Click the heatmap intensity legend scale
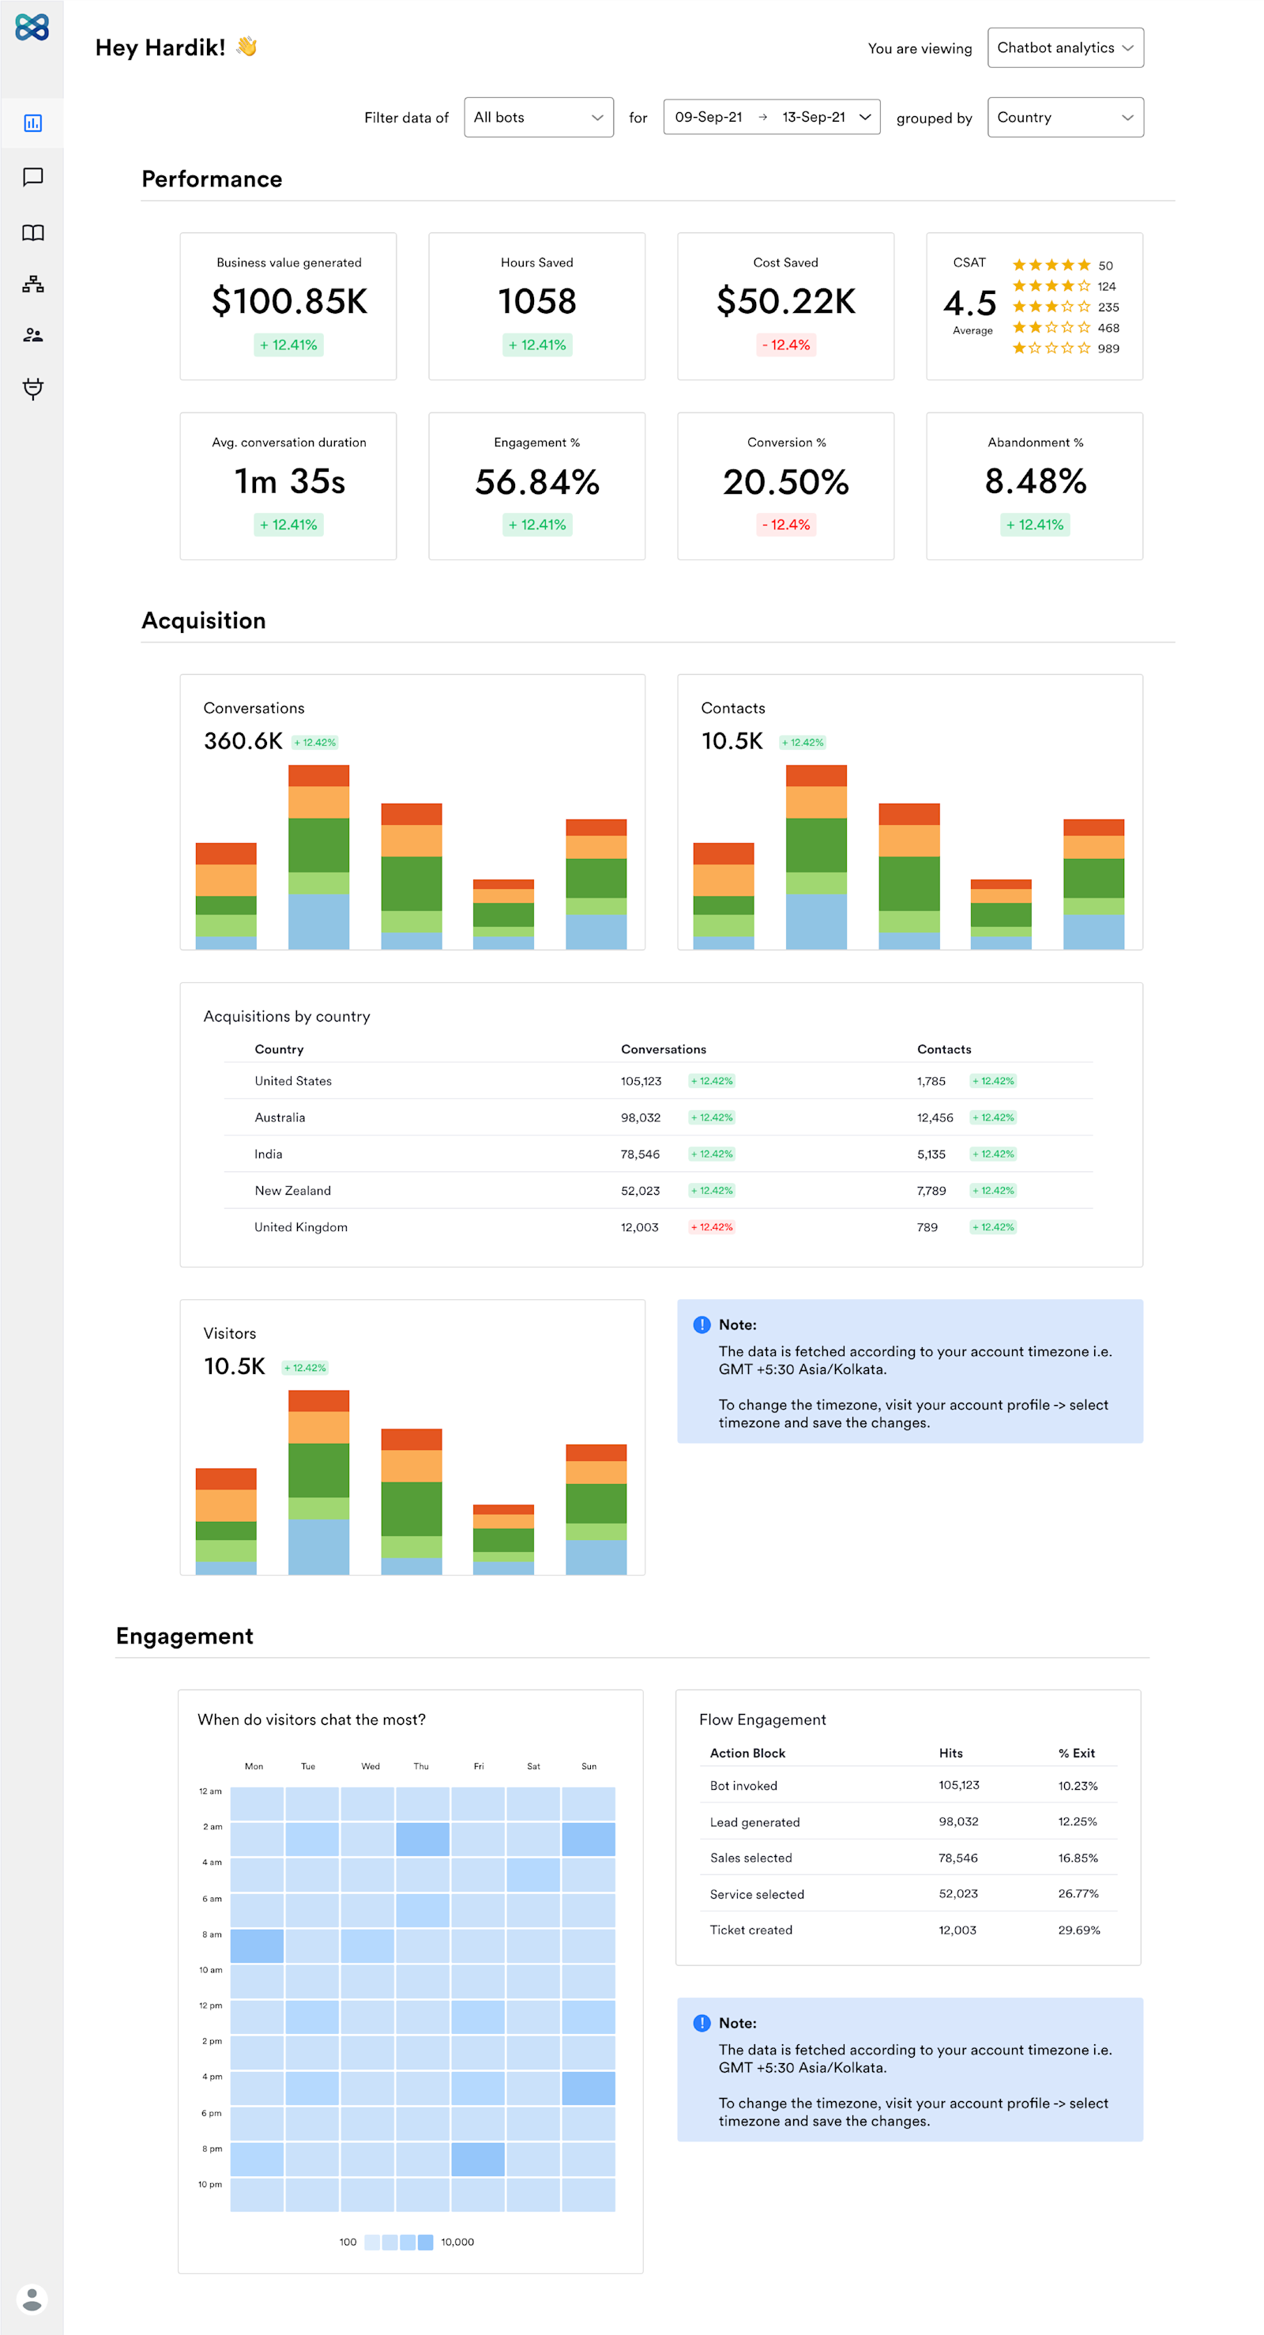1264x2335 pixels. [401, 2242]
